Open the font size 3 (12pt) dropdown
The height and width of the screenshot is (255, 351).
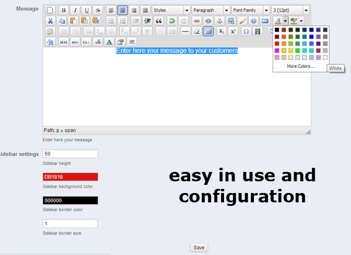point(290,11)
